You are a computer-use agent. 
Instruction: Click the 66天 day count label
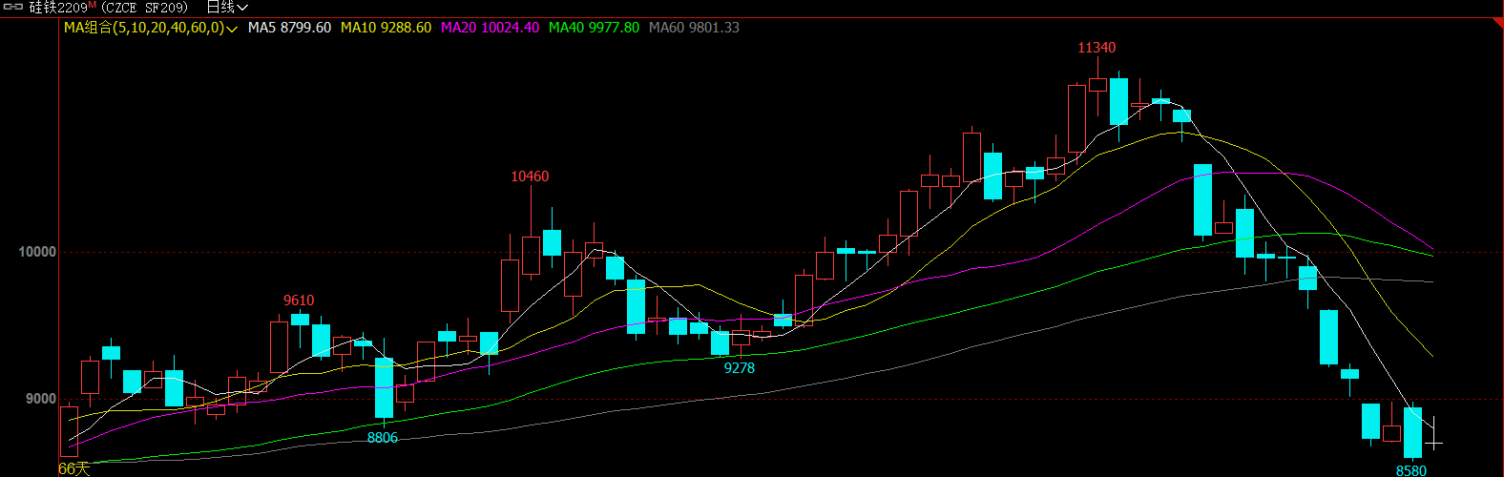click(x=73, y=468)
